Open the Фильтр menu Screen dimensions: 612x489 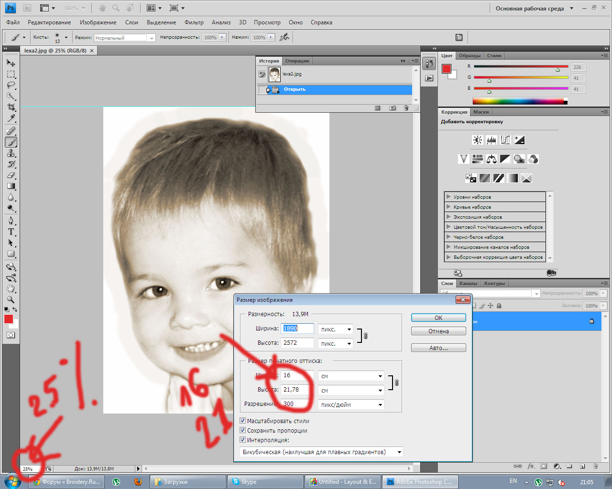tap(194, 22)
